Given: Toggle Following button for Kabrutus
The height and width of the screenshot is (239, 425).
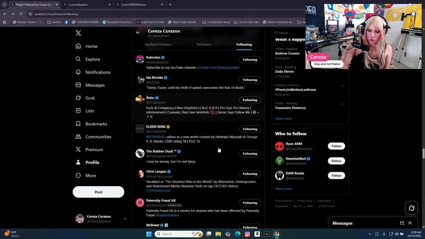Looking at the screenshot, I should (250, 60).
